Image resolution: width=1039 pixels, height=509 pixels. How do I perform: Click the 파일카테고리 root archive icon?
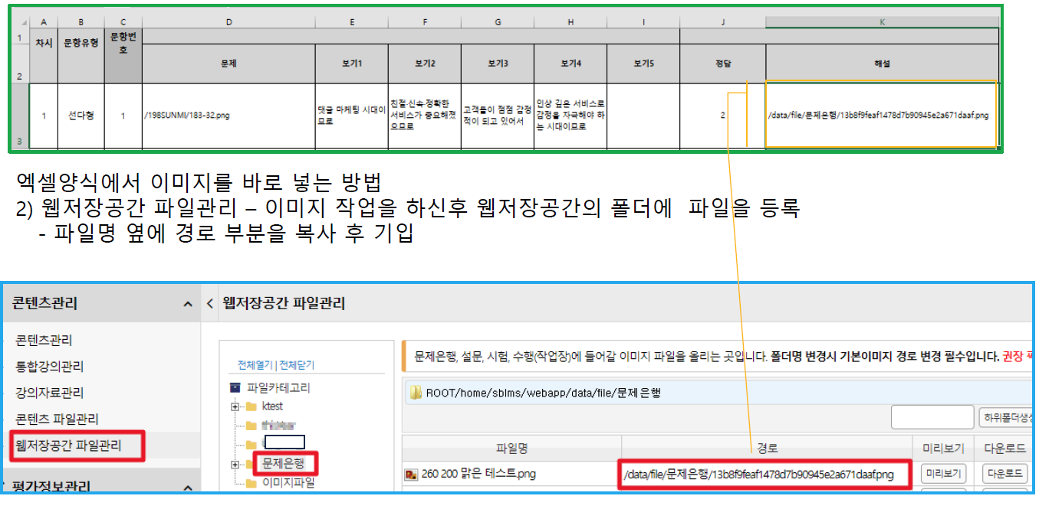pyautogui.click(x=235, y=388)
